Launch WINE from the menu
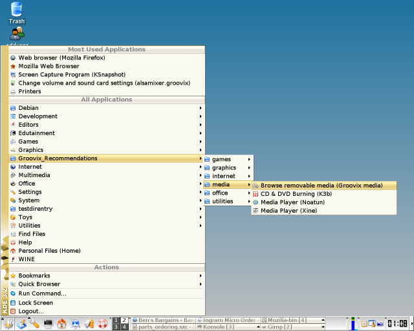Viewport: 414px width, 331px height. (107, 259)
